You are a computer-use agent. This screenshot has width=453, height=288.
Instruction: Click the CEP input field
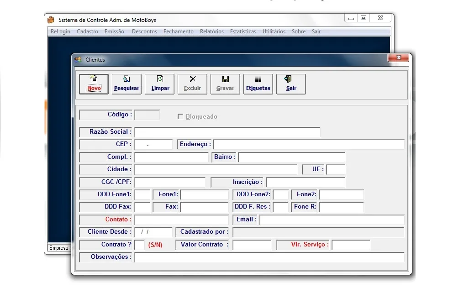tap(153, 144)
